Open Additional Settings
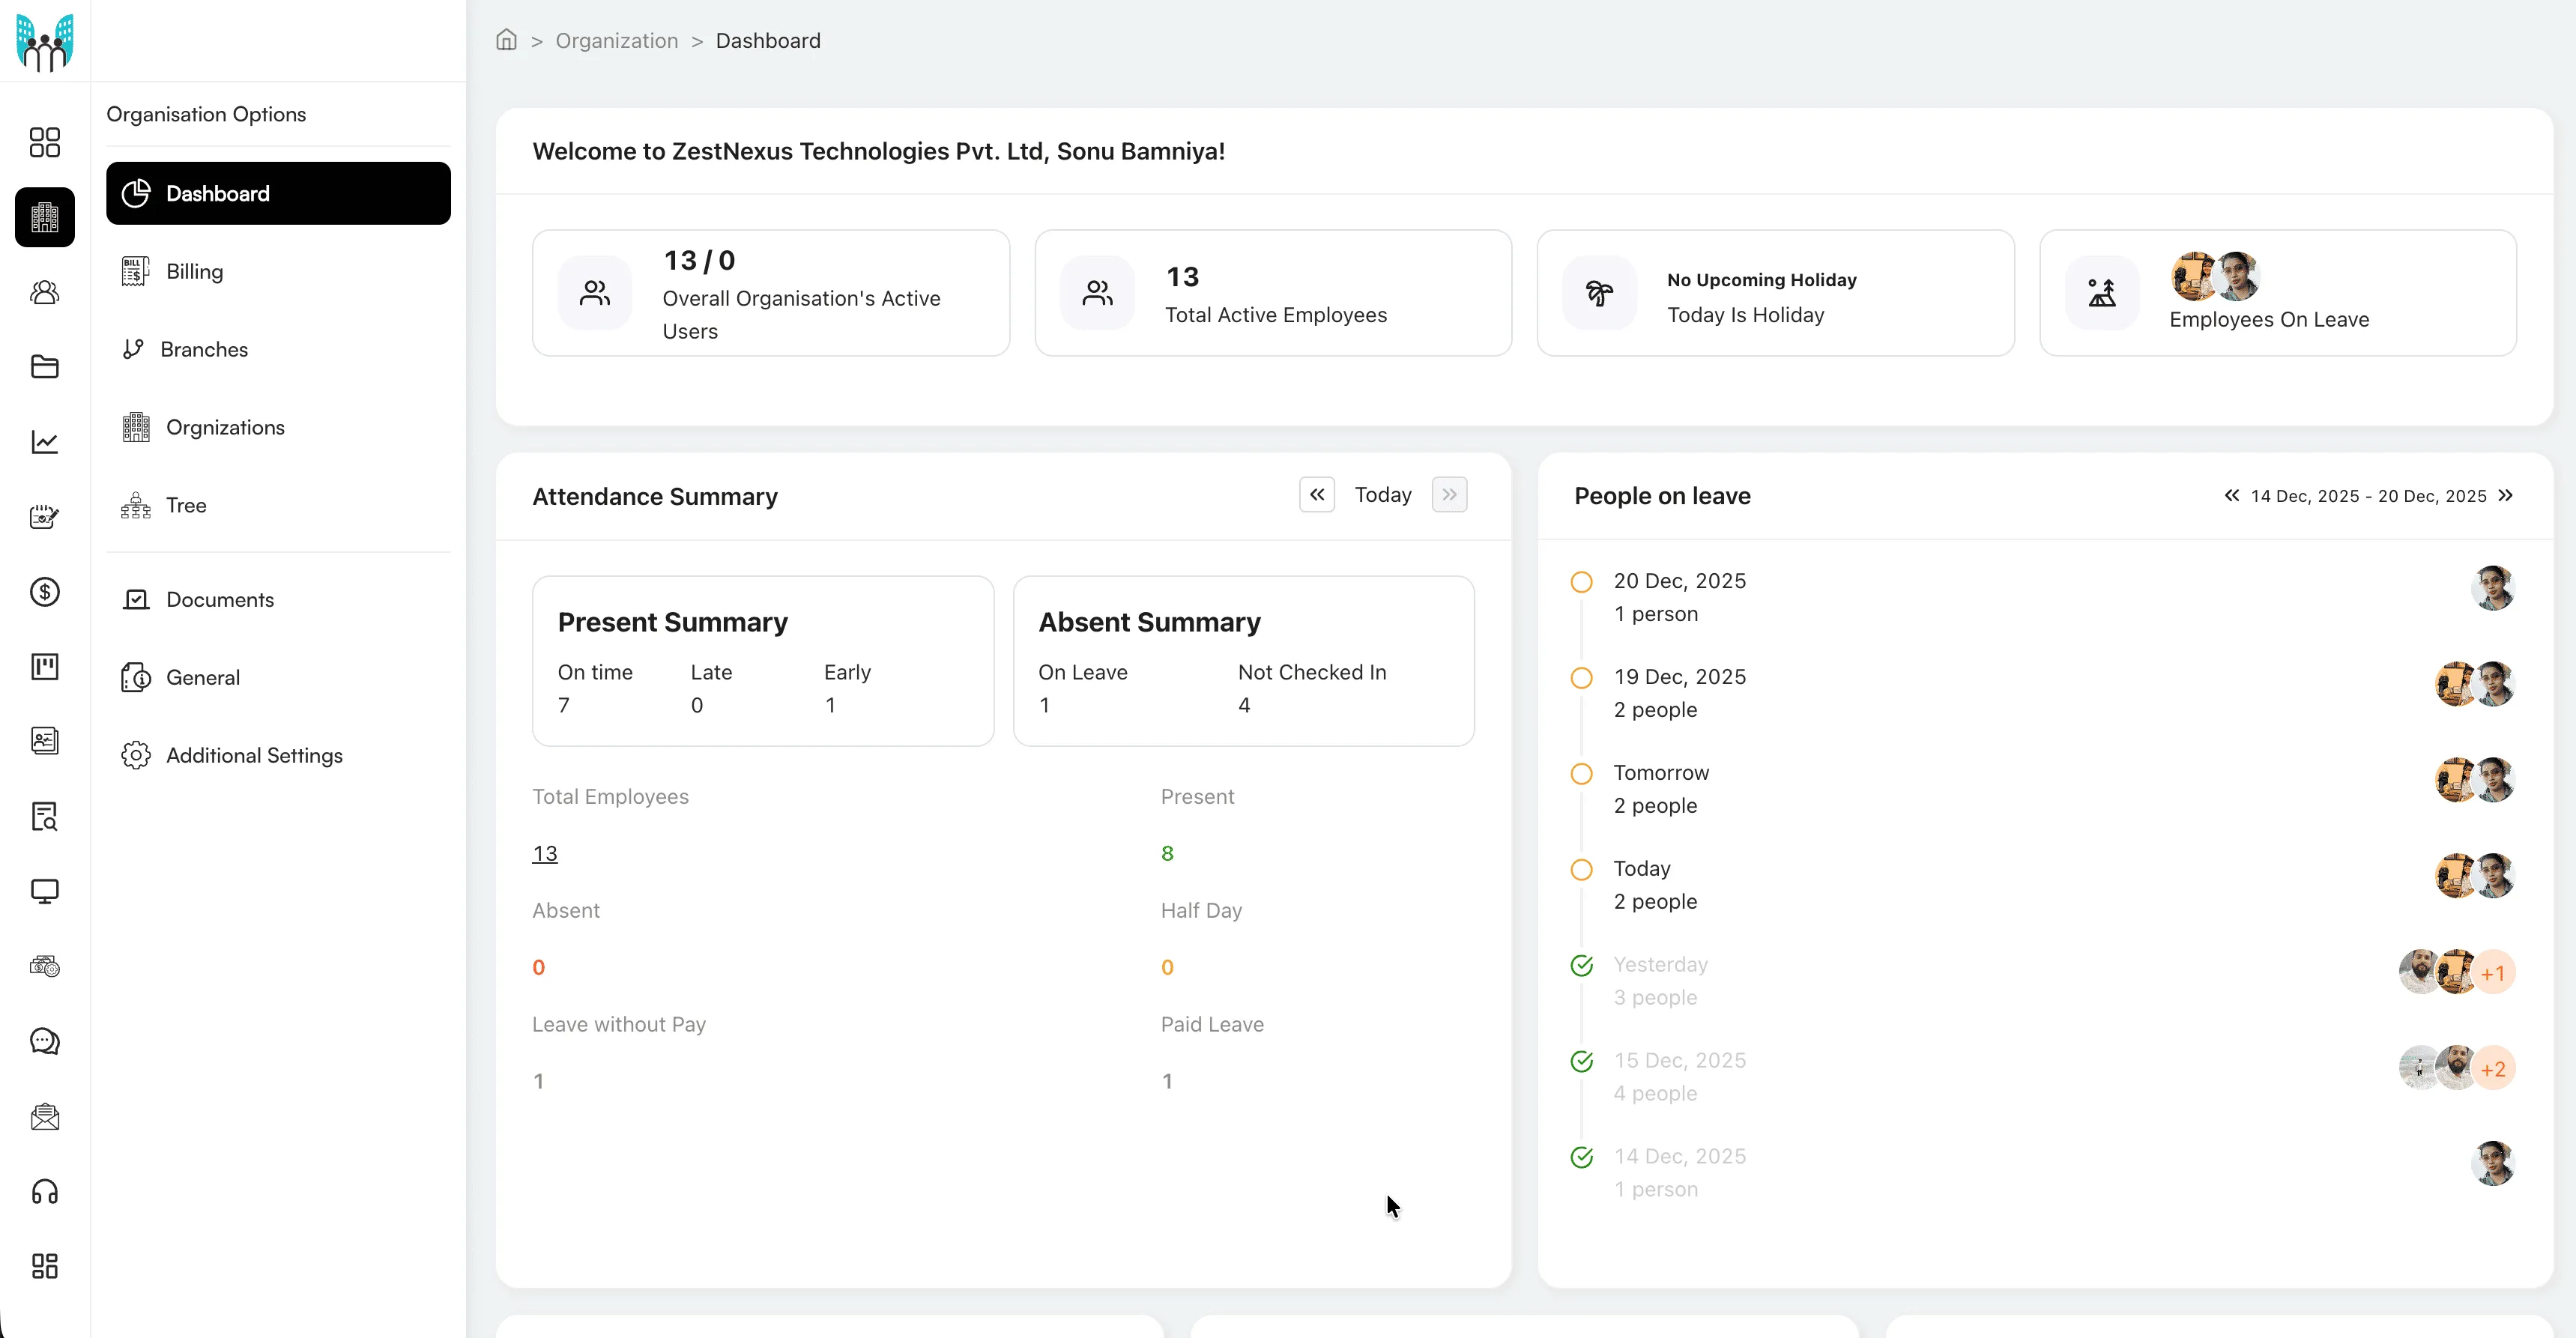 (x=254, y=755)
